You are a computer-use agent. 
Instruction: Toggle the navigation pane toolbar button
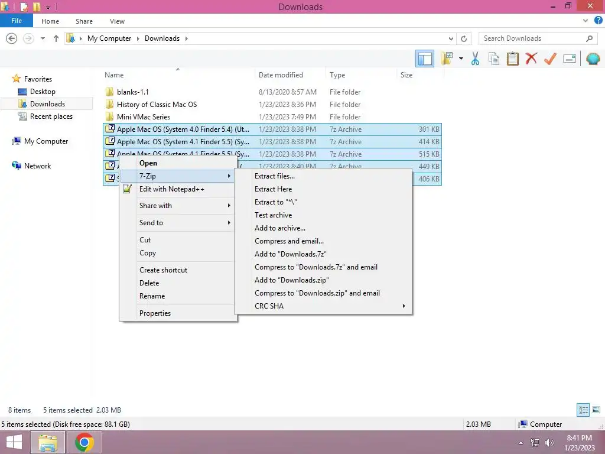425,59
